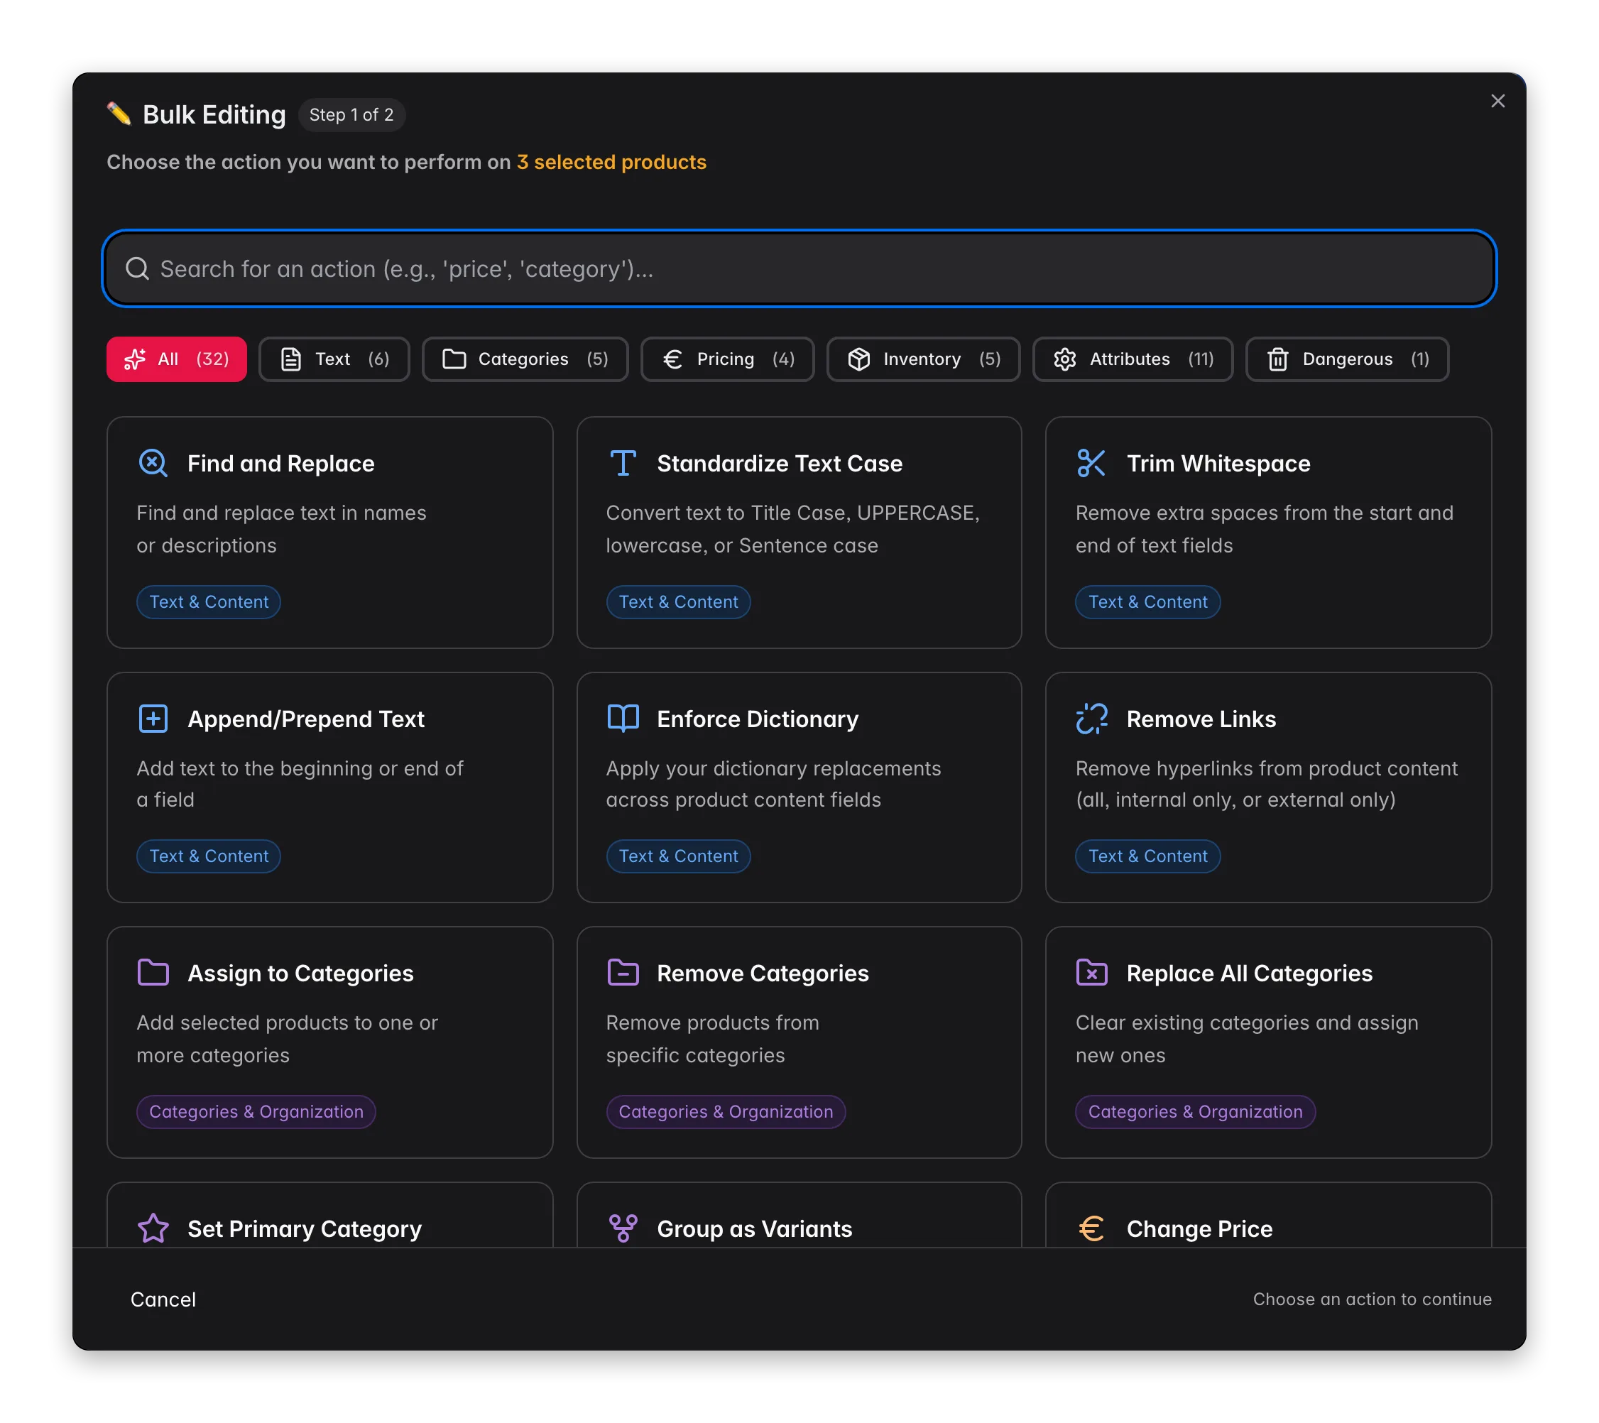The height and width of the screenshot is (1423, 1599).
Task: Click the Standardize Text Case T icon
Action: (x=623, y=463)
